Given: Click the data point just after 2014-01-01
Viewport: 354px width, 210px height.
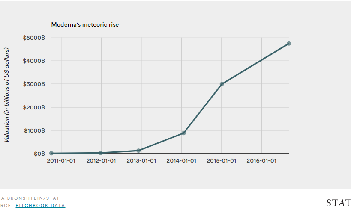Looking at the screenshot, I should coord(183,133).
